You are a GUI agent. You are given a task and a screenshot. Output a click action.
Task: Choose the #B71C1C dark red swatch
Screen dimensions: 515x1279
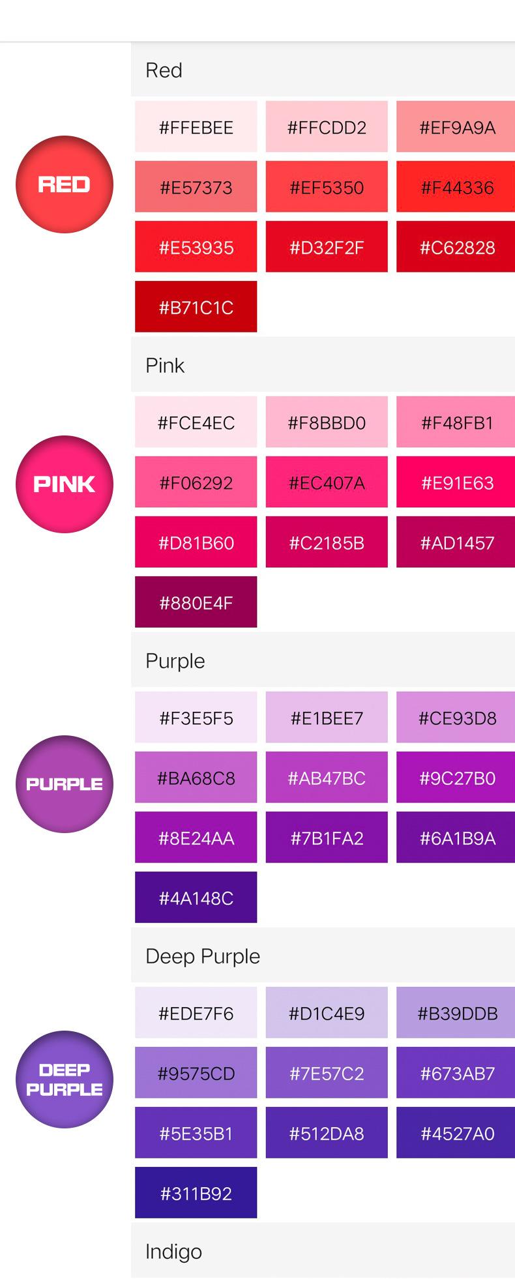click(196, 307)
